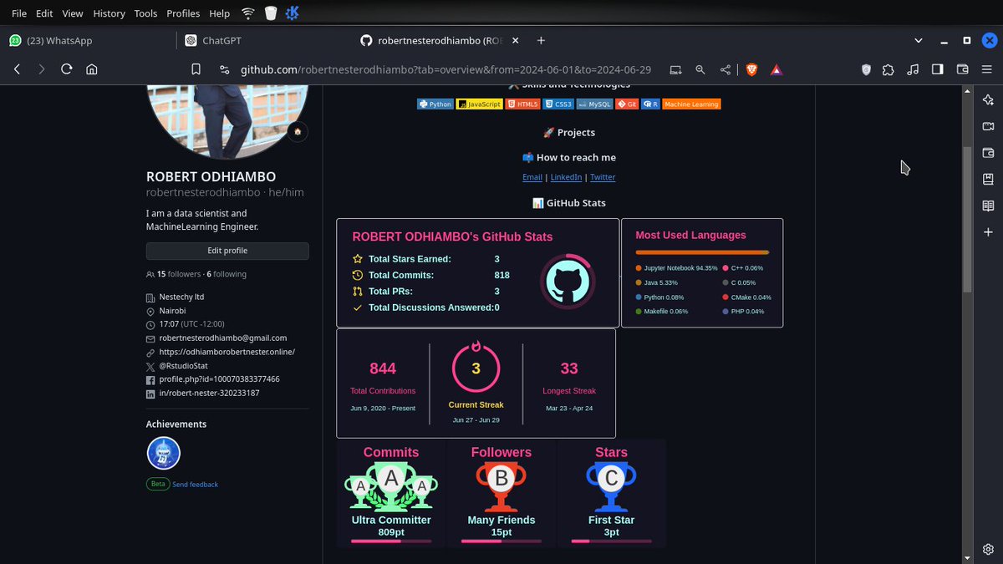Image resolution: width=1003 pixels, height=564 pixels.
Task: Open the @RstudioStat profile link
Action: [x=184, y=366]
